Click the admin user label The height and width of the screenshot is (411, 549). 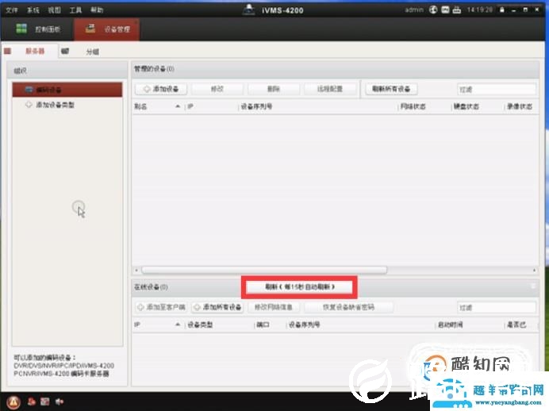(414, 10)
